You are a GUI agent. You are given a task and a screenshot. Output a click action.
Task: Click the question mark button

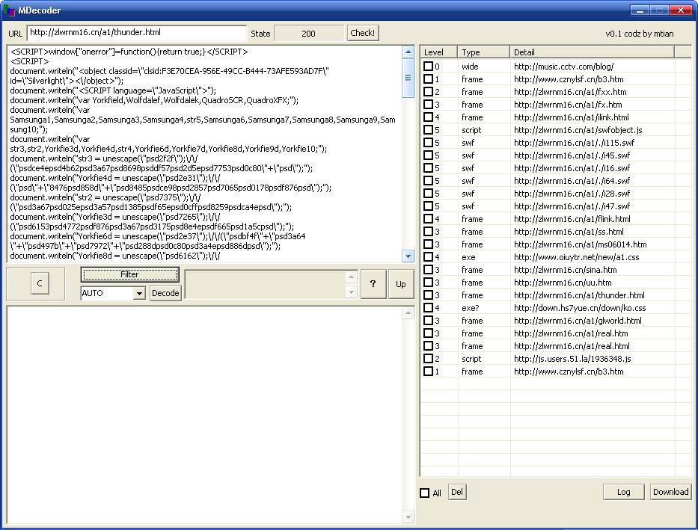(373, 283)
